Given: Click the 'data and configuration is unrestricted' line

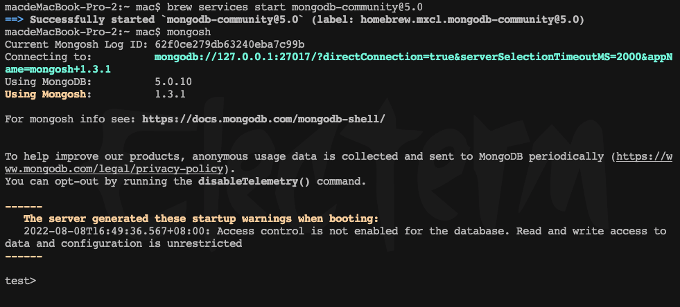Looking at the screenshot, I should (123, 243).
